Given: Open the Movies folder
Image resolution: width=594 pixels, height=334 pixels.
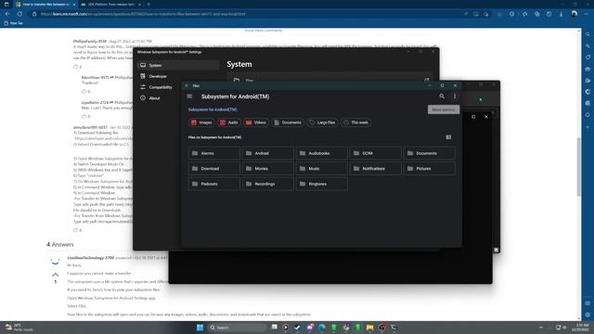Looking at the screenshot, I should [x=268, y=168].
